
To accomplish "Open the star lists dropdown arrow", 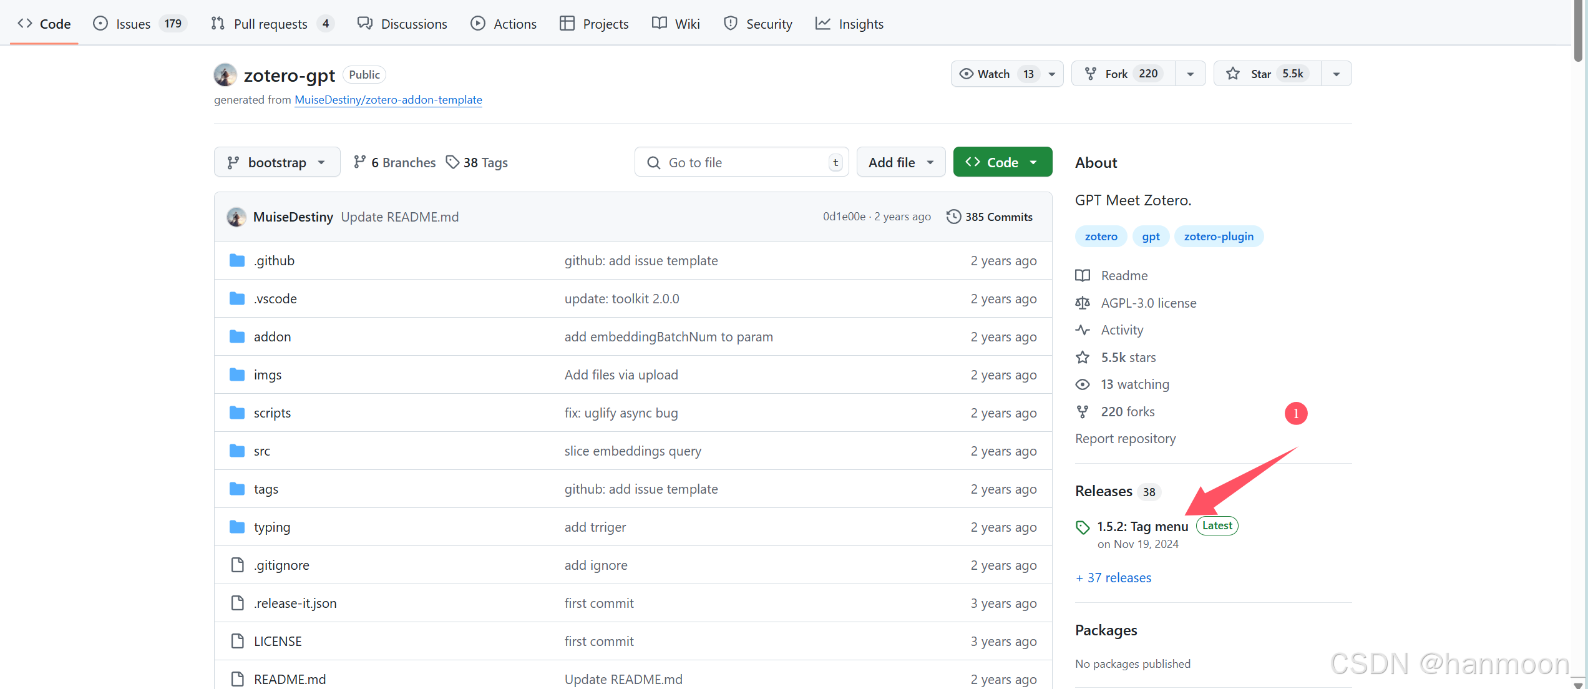I will pyautogui.click(x=1337, y=74).
